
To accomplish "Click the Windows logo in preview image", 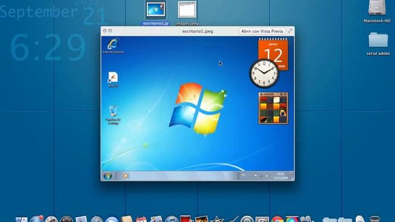I will (197, 109).
